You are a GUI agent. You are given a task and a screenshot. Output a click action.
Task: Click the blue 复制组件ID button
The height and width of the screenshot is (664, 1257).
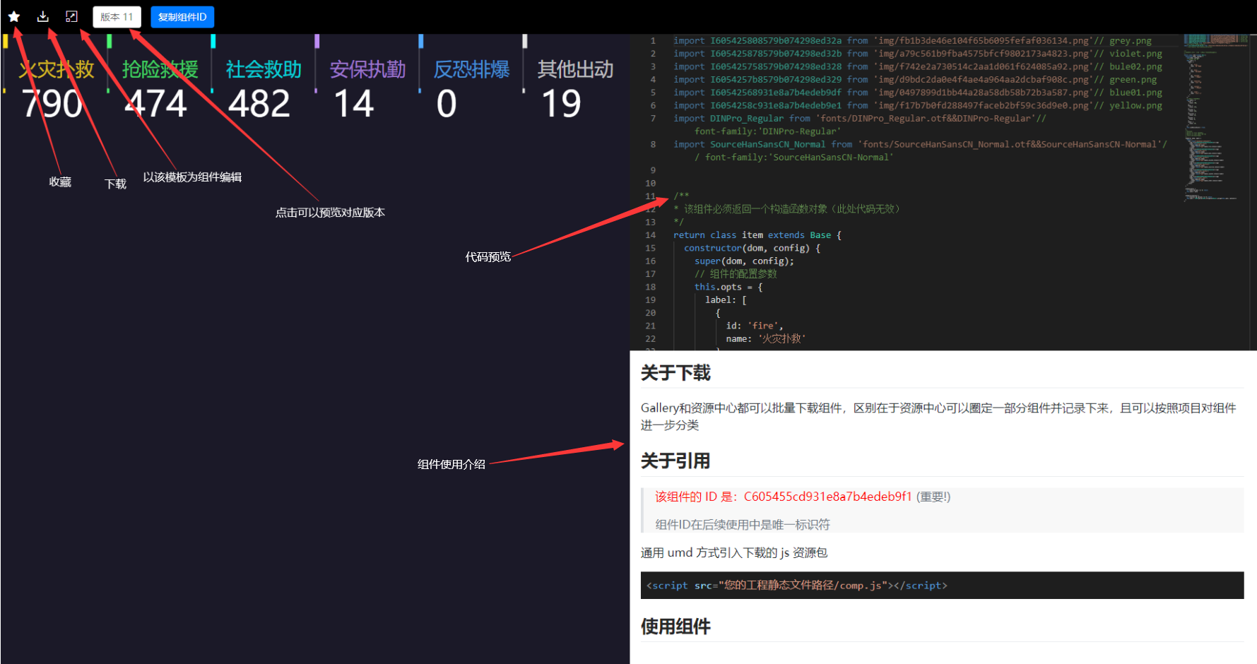point(182,16)
